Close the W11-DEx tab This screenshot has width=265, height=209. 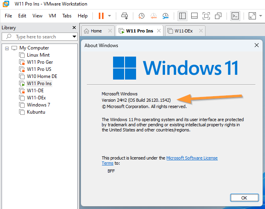pos(201,31)
